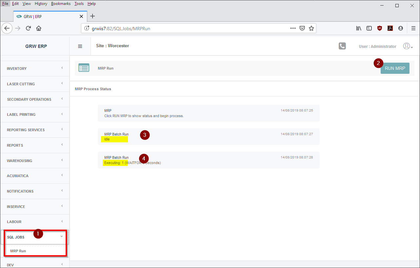Viewport: 420px width, 268px height.
Task: Click the Pocket save icon
Action: click(x=302, y=28)
